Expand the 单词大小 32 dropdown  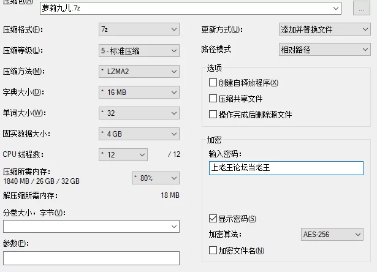pyautogui.click(x=139, y=113)
